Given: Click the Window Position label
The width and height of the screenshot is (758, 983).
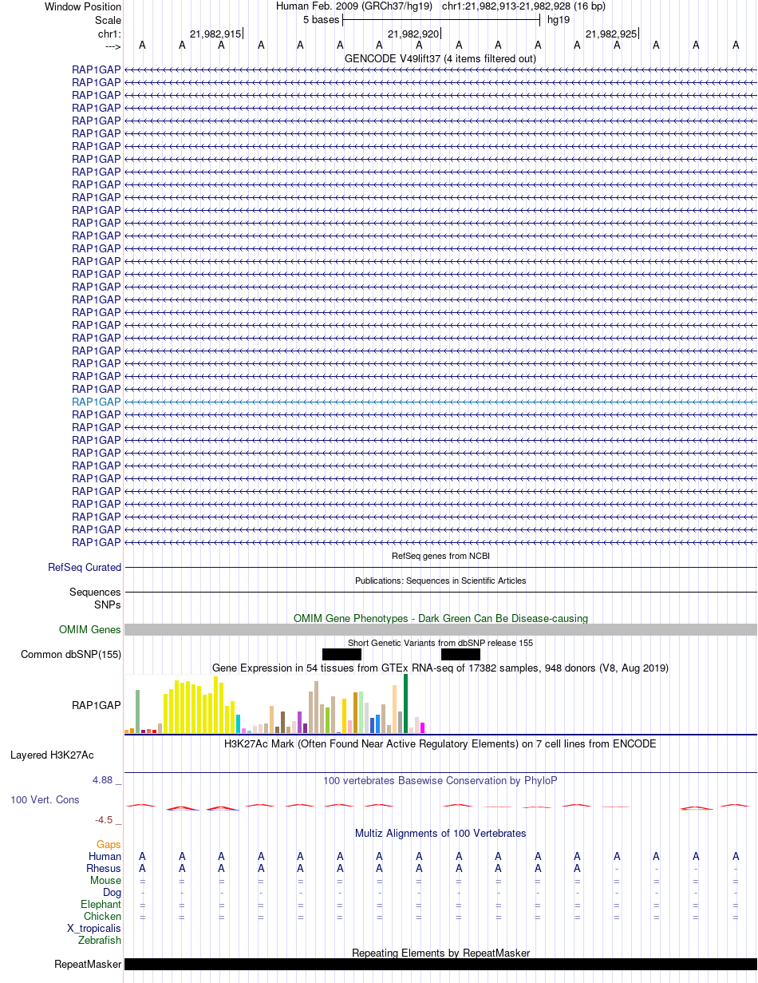Looking at the screenshot, I should pyautogui.click(x=83, y=7).
